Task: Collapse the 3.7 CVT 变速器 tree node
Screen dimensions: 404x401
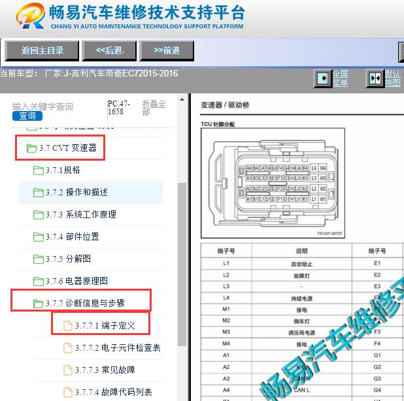Action: coord(68,148)
